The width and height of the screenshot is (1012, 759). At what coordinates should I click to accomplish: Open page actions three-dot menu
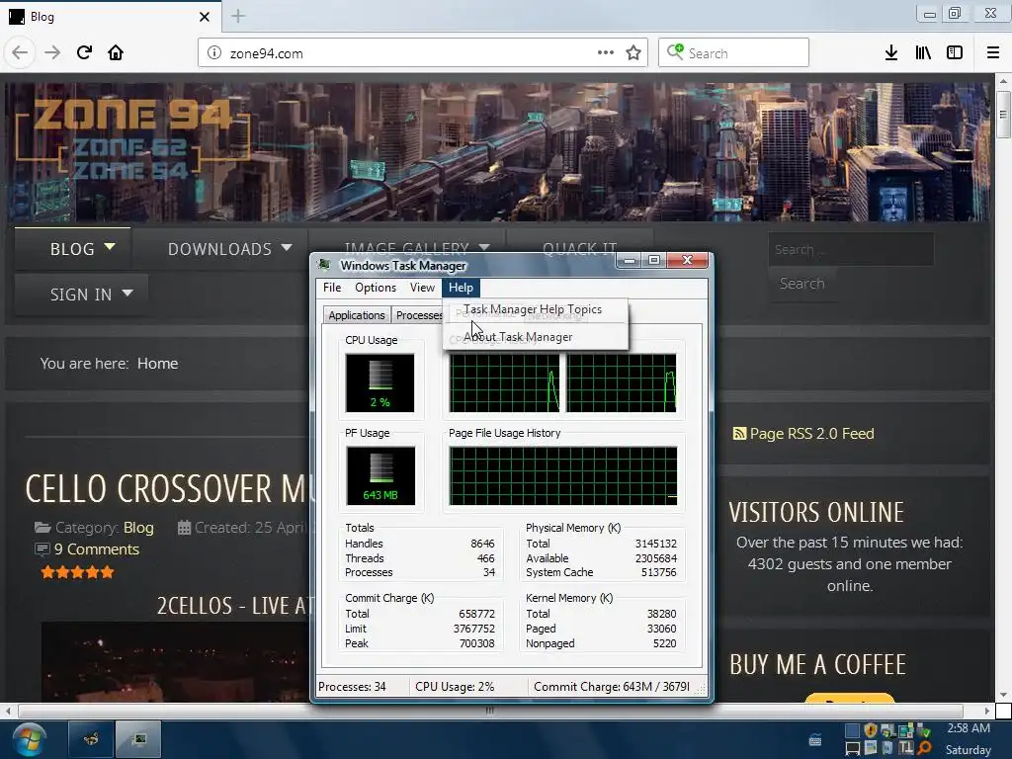coord(606,53)
